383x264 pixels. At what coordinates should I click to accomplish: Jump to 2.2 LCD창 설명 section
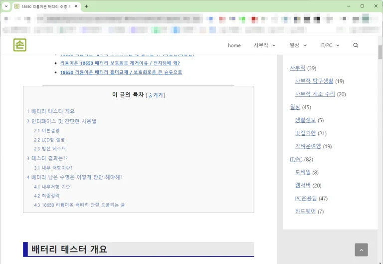49,140
